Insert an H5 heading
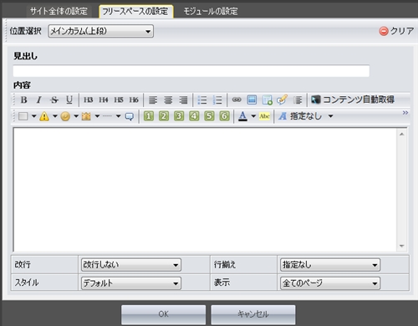The image size is (418, 326). (119, 99)
